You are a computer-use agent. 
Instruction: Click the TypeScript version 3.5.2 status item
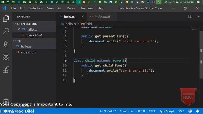[x=181, y=111]
